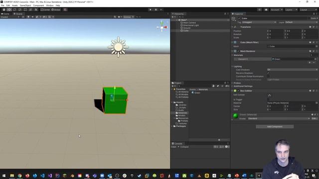Click the Element 0 Green material field
Image resolution: width=319 pixels, height=179 pixels.
[294, 59]
